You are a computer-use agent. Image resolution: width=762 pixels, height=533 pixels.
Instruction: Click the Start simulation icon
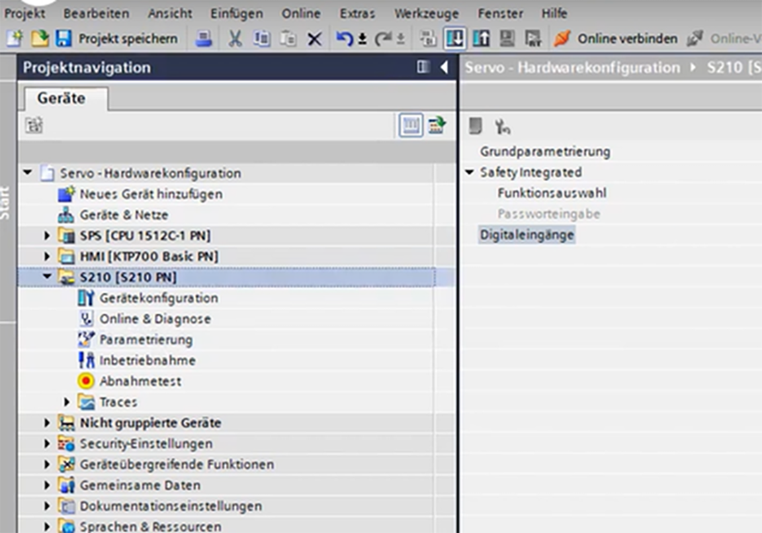507,38
